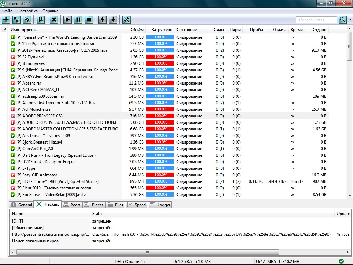Viewport: 353px width, 265px height.
Task: Click the Remove torrent X icon
Action: pyautogui.click(x=54, y=20)
